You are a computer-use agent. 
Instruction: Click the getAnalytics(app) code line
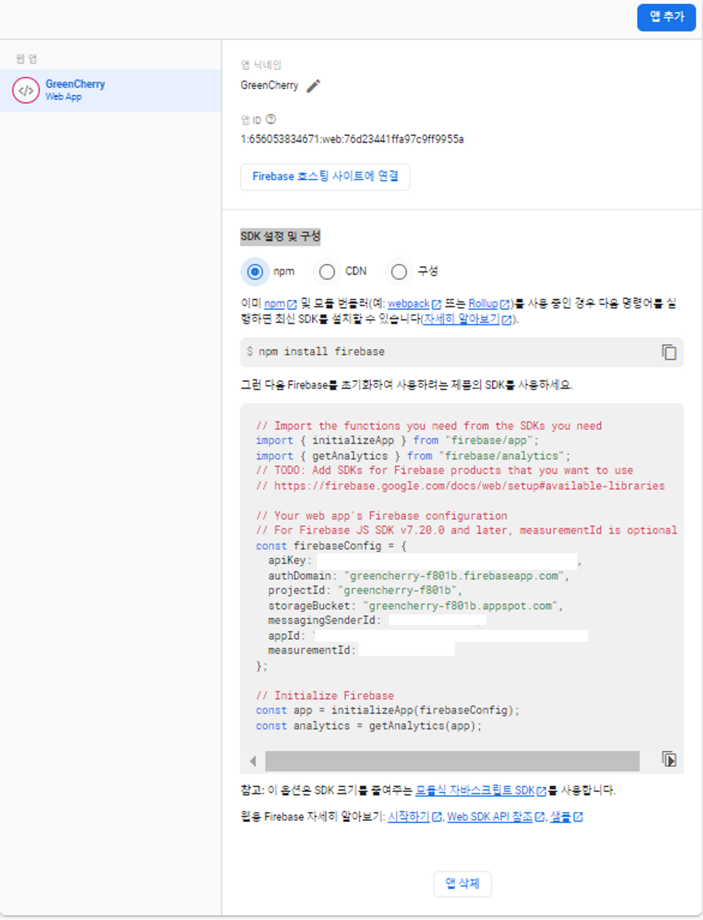tap(369, 726)
